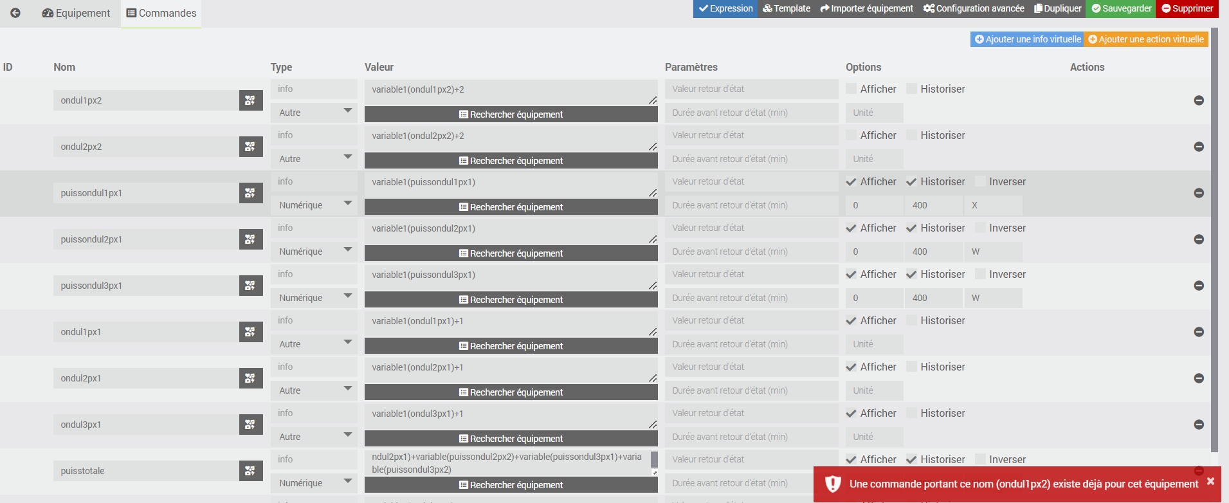The width and height of the screenshot is (1229, 503).
Task: Open the Numérique subtype dropdown for puissondul3px1
Action: (x=314, y=298)
